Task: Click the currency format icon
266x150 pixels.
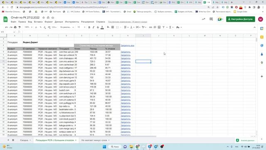Action: [x=36, y=27]
